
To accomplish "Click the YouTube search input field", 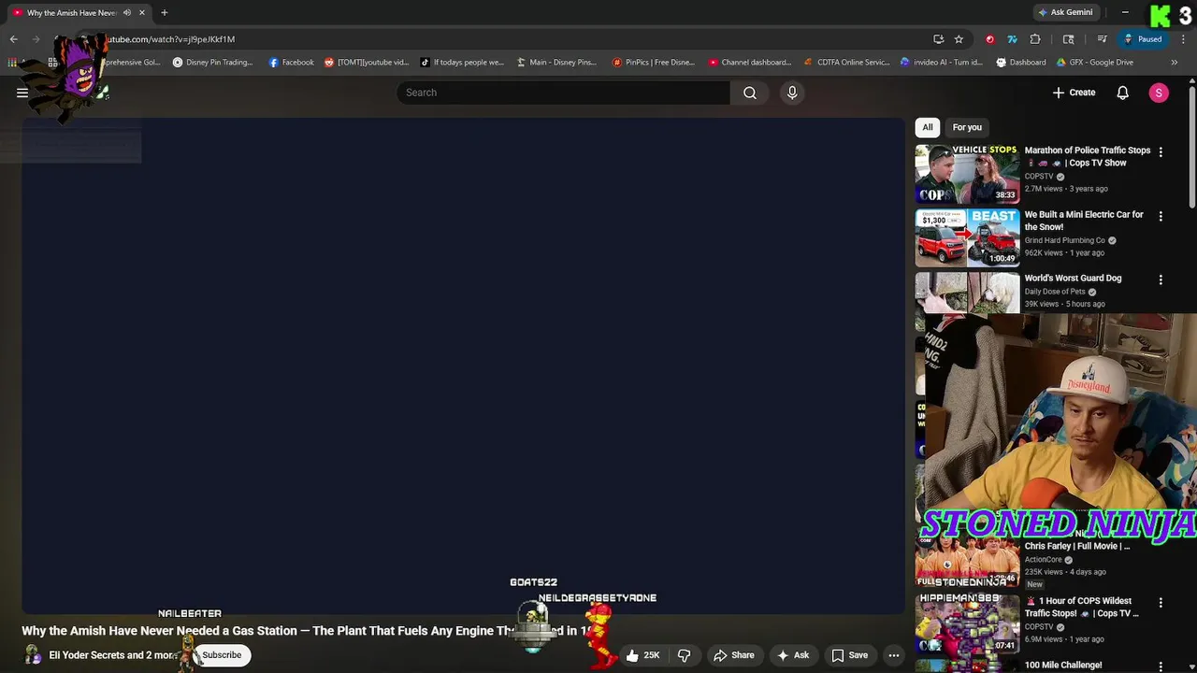I will click(563, 93).
